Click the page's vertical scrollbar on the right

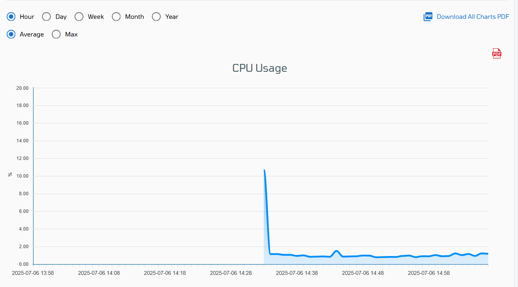[516, 143]
